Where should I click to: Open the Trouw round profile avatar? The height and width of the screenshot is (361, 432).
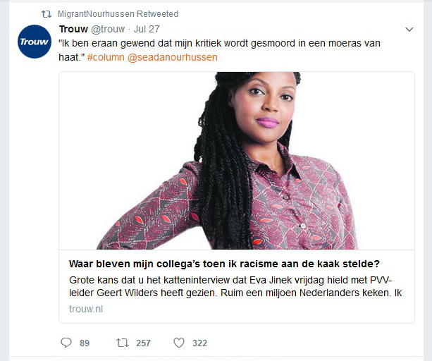[35, 42]
